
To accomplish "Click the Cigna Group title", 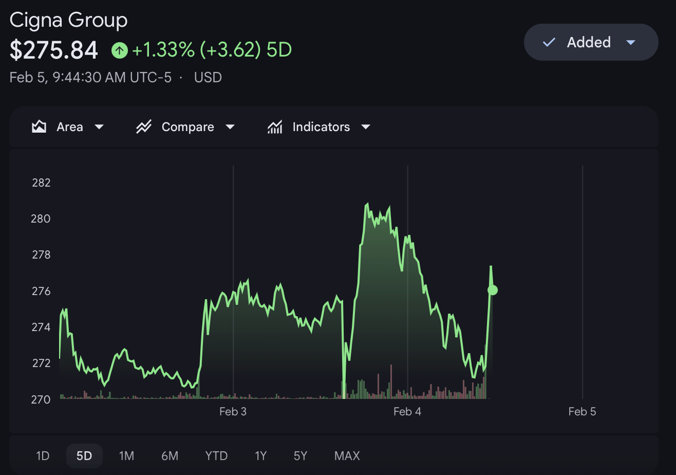I will click(x=69, y=21).
